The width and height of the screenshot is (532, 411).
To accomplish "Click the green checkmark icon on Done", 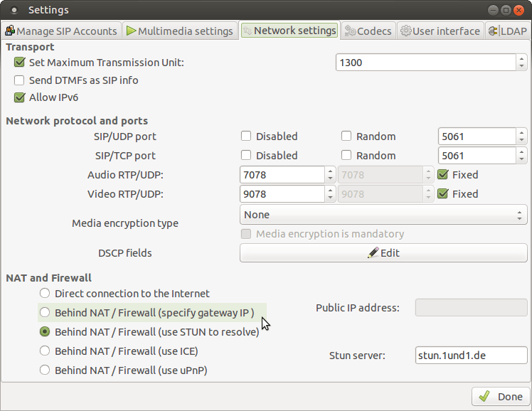I will pyautogui.click(x=484, y=396).
